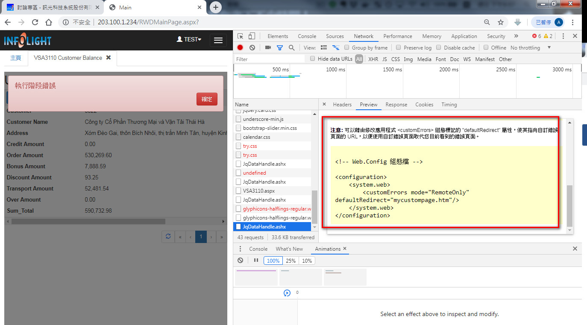Image resolution: width=587 pixels, height=325 pixels.
Task: Expand more DevTools tabs chevron
Action: (516, 36)
